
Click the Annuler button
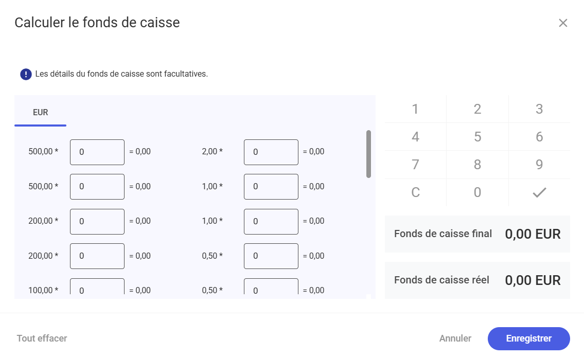click(455, 338)
